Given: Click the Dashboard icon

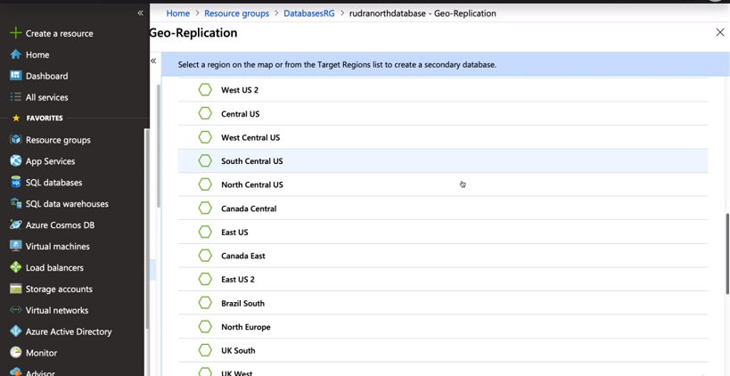Looking at the screenshot, I should (16, 76).
